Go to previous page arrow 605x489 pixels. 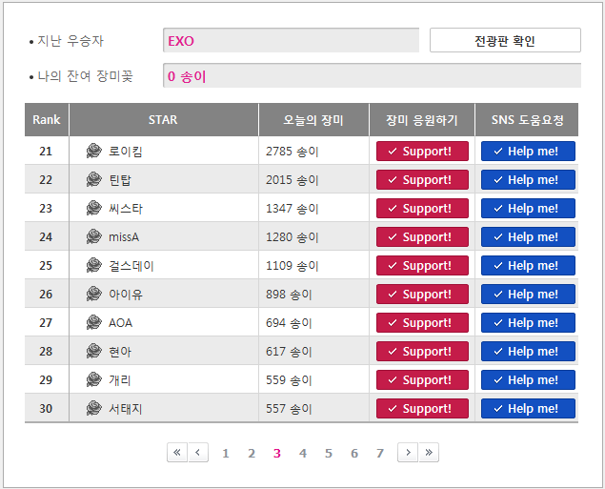click(x=198, y=453)
